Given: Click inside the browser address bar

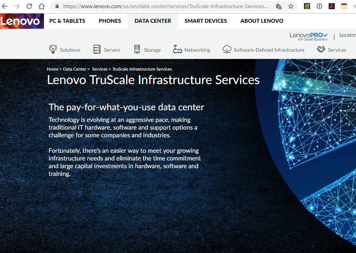Looking at the screenshot, I should (154, 6).
